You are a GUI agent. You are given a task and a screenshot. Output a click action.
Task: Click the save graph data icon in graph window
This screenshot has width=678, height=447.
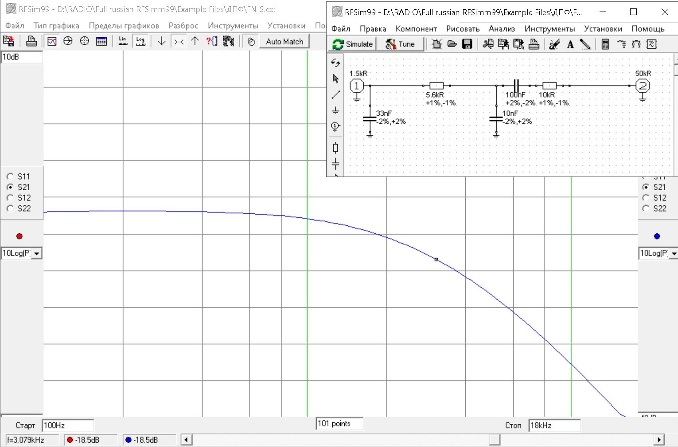tap(8, 41)
